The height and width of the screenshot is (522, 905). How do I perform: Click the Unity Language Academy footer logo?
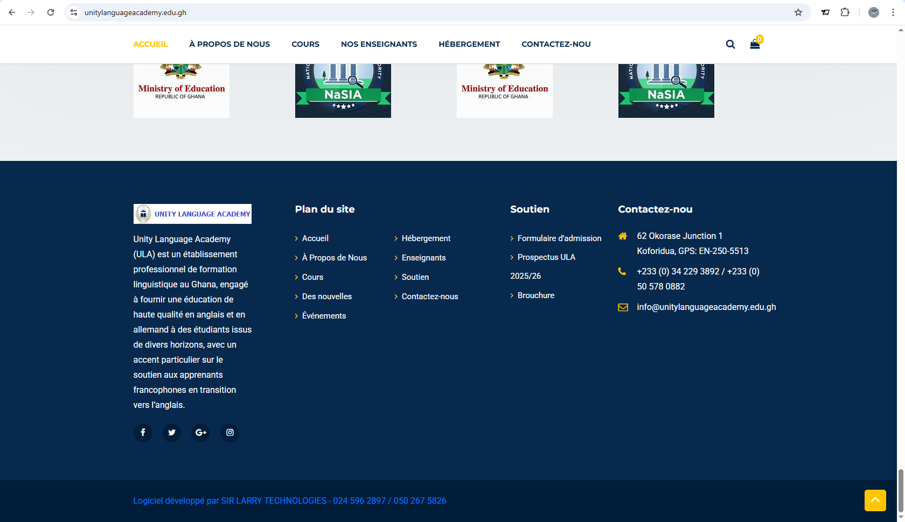192,214
